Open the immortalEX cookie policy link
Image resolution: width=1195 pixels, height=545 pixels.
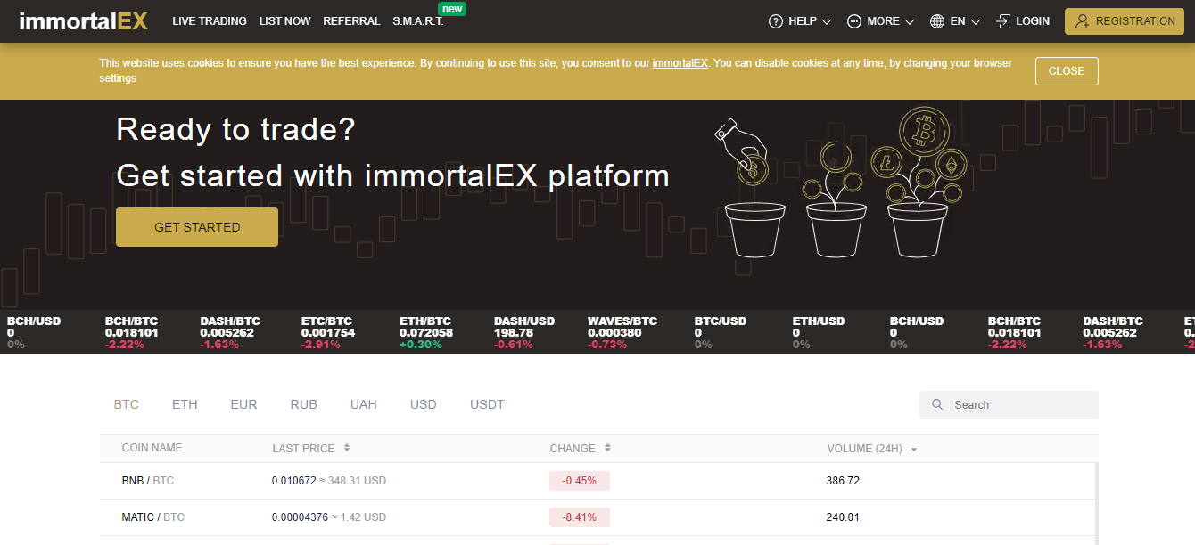coord(680,63)
